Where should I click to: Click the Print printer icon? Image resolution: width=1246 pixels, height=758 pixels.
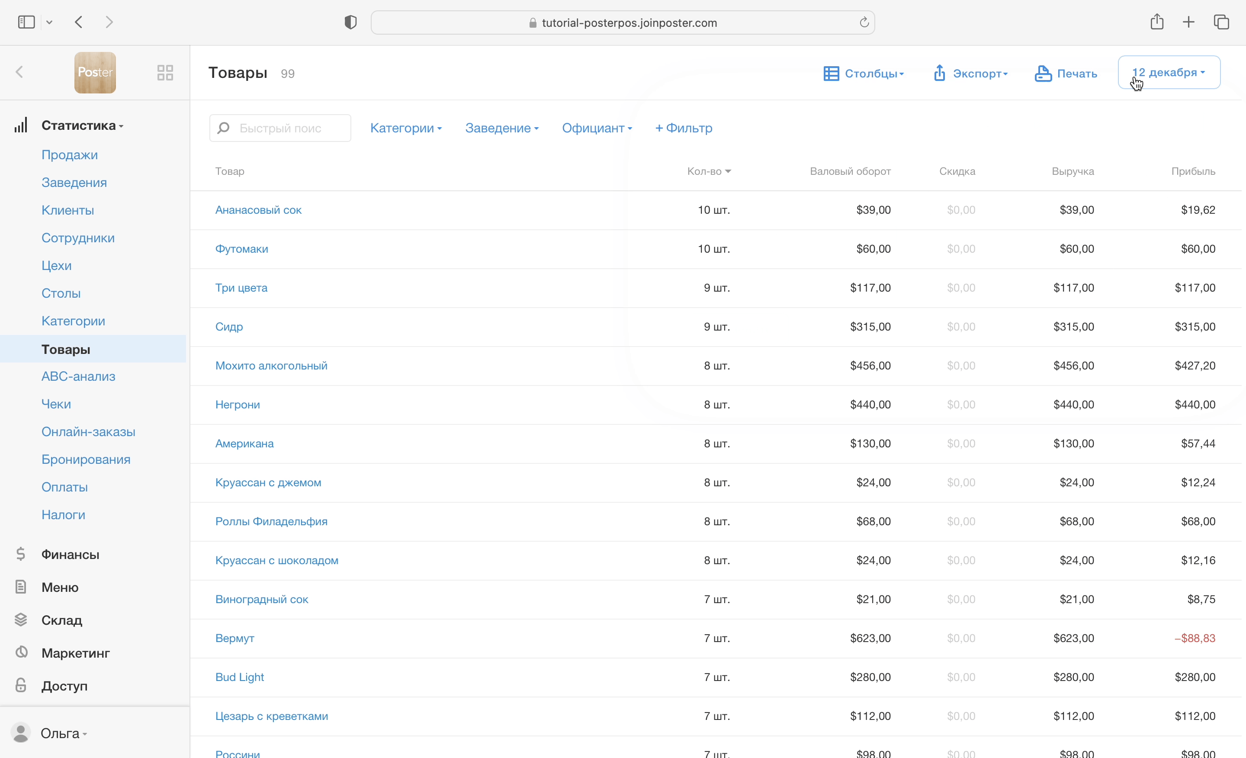pyautogui.click(x=1043, y=73)
